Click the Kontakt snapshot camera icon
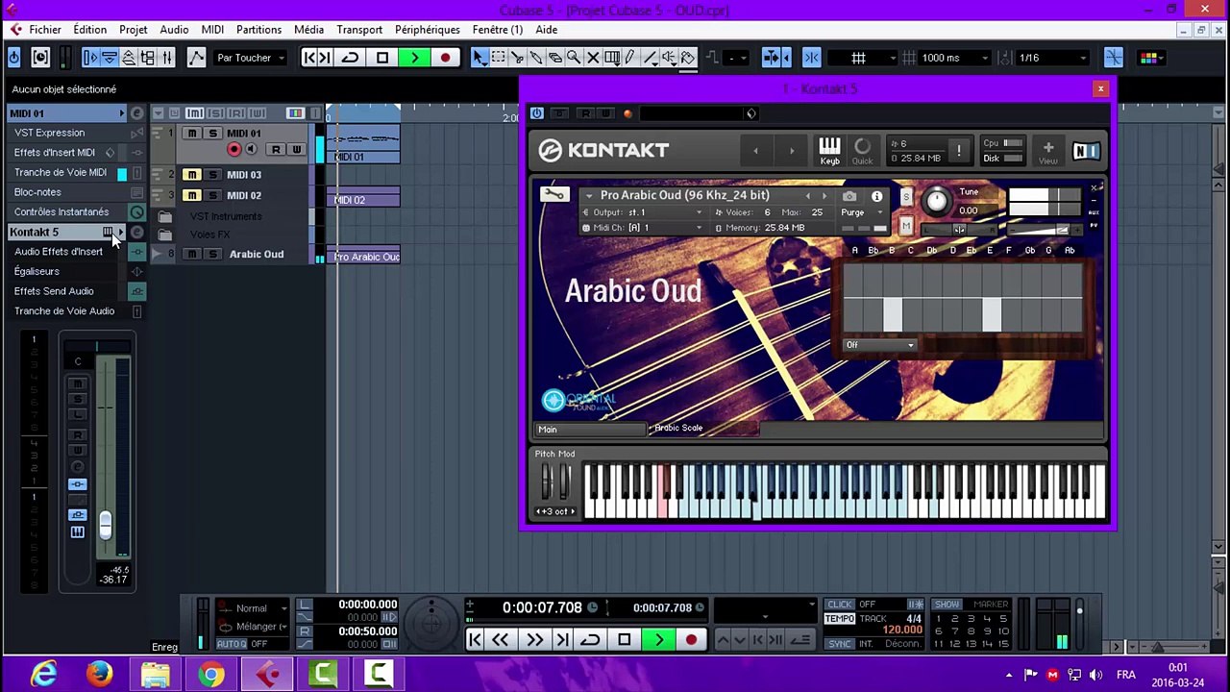The image size is (1230, 692). click(849, 196)
